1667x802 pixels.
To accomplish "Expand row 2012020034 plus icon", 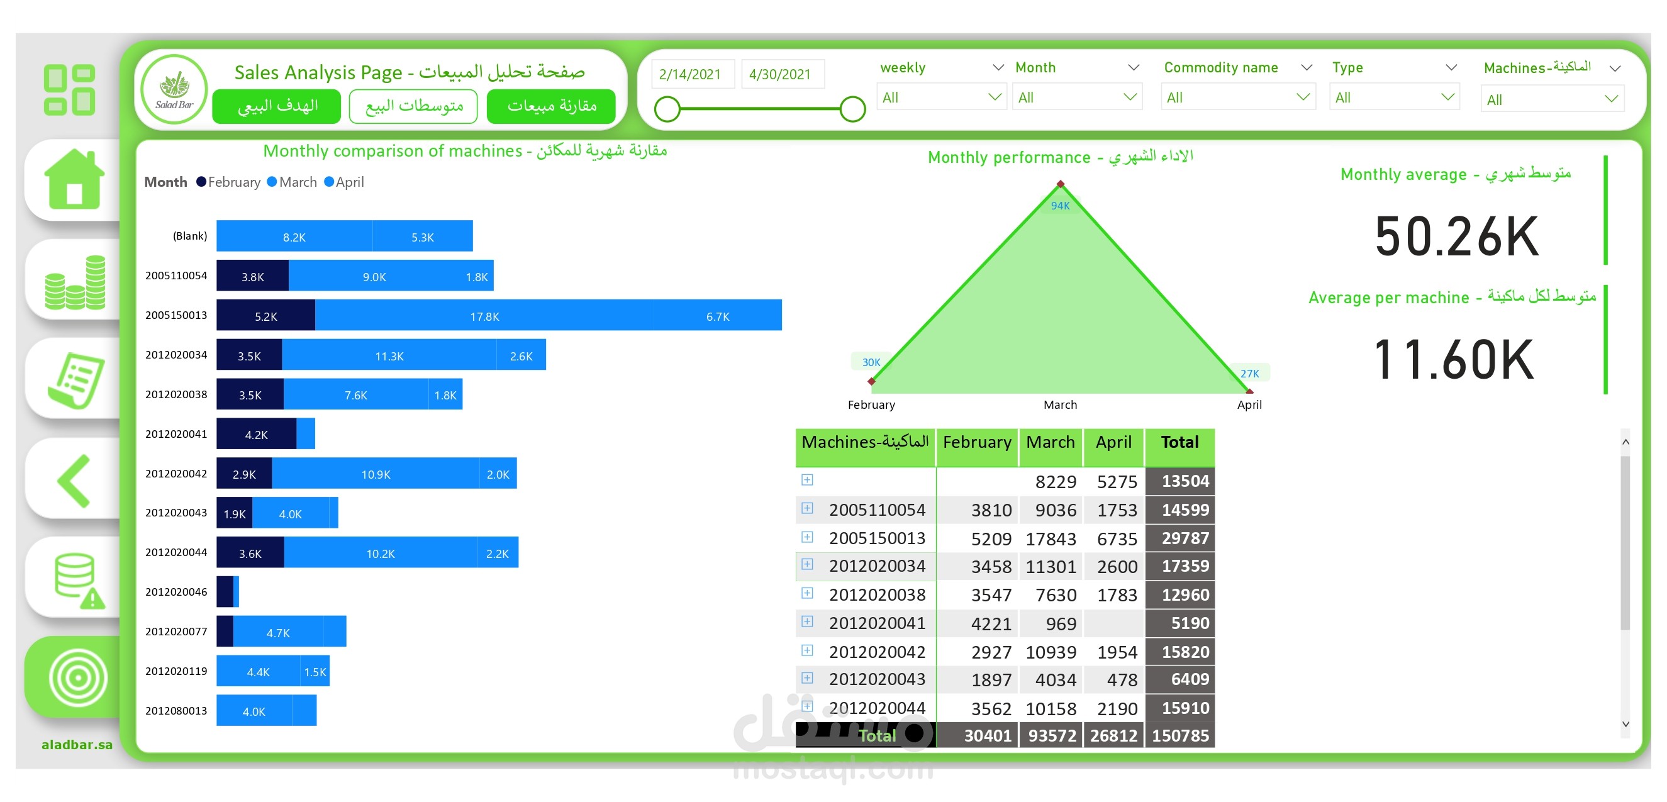I will point(807,564).
